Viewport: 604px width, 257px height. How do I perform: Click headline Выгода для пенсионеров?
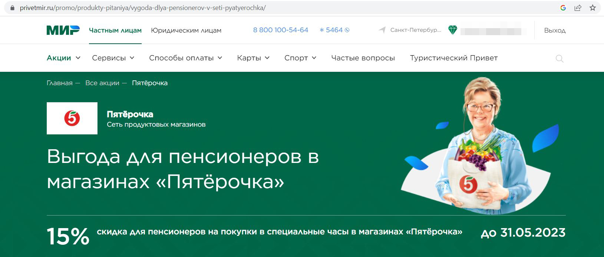click(183, 169)
